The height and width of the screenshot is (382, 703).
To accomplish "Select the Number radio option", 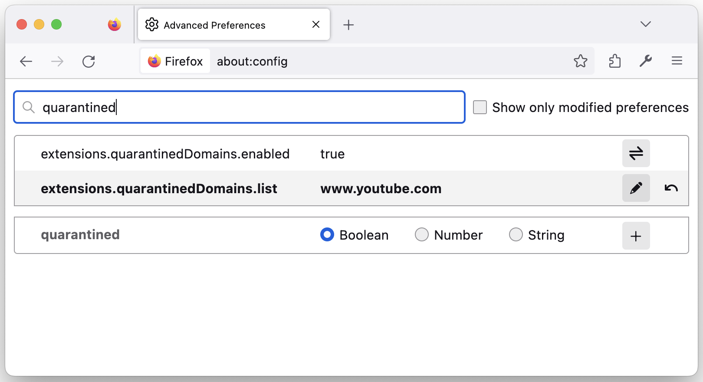I will click(x=422, y=234).
